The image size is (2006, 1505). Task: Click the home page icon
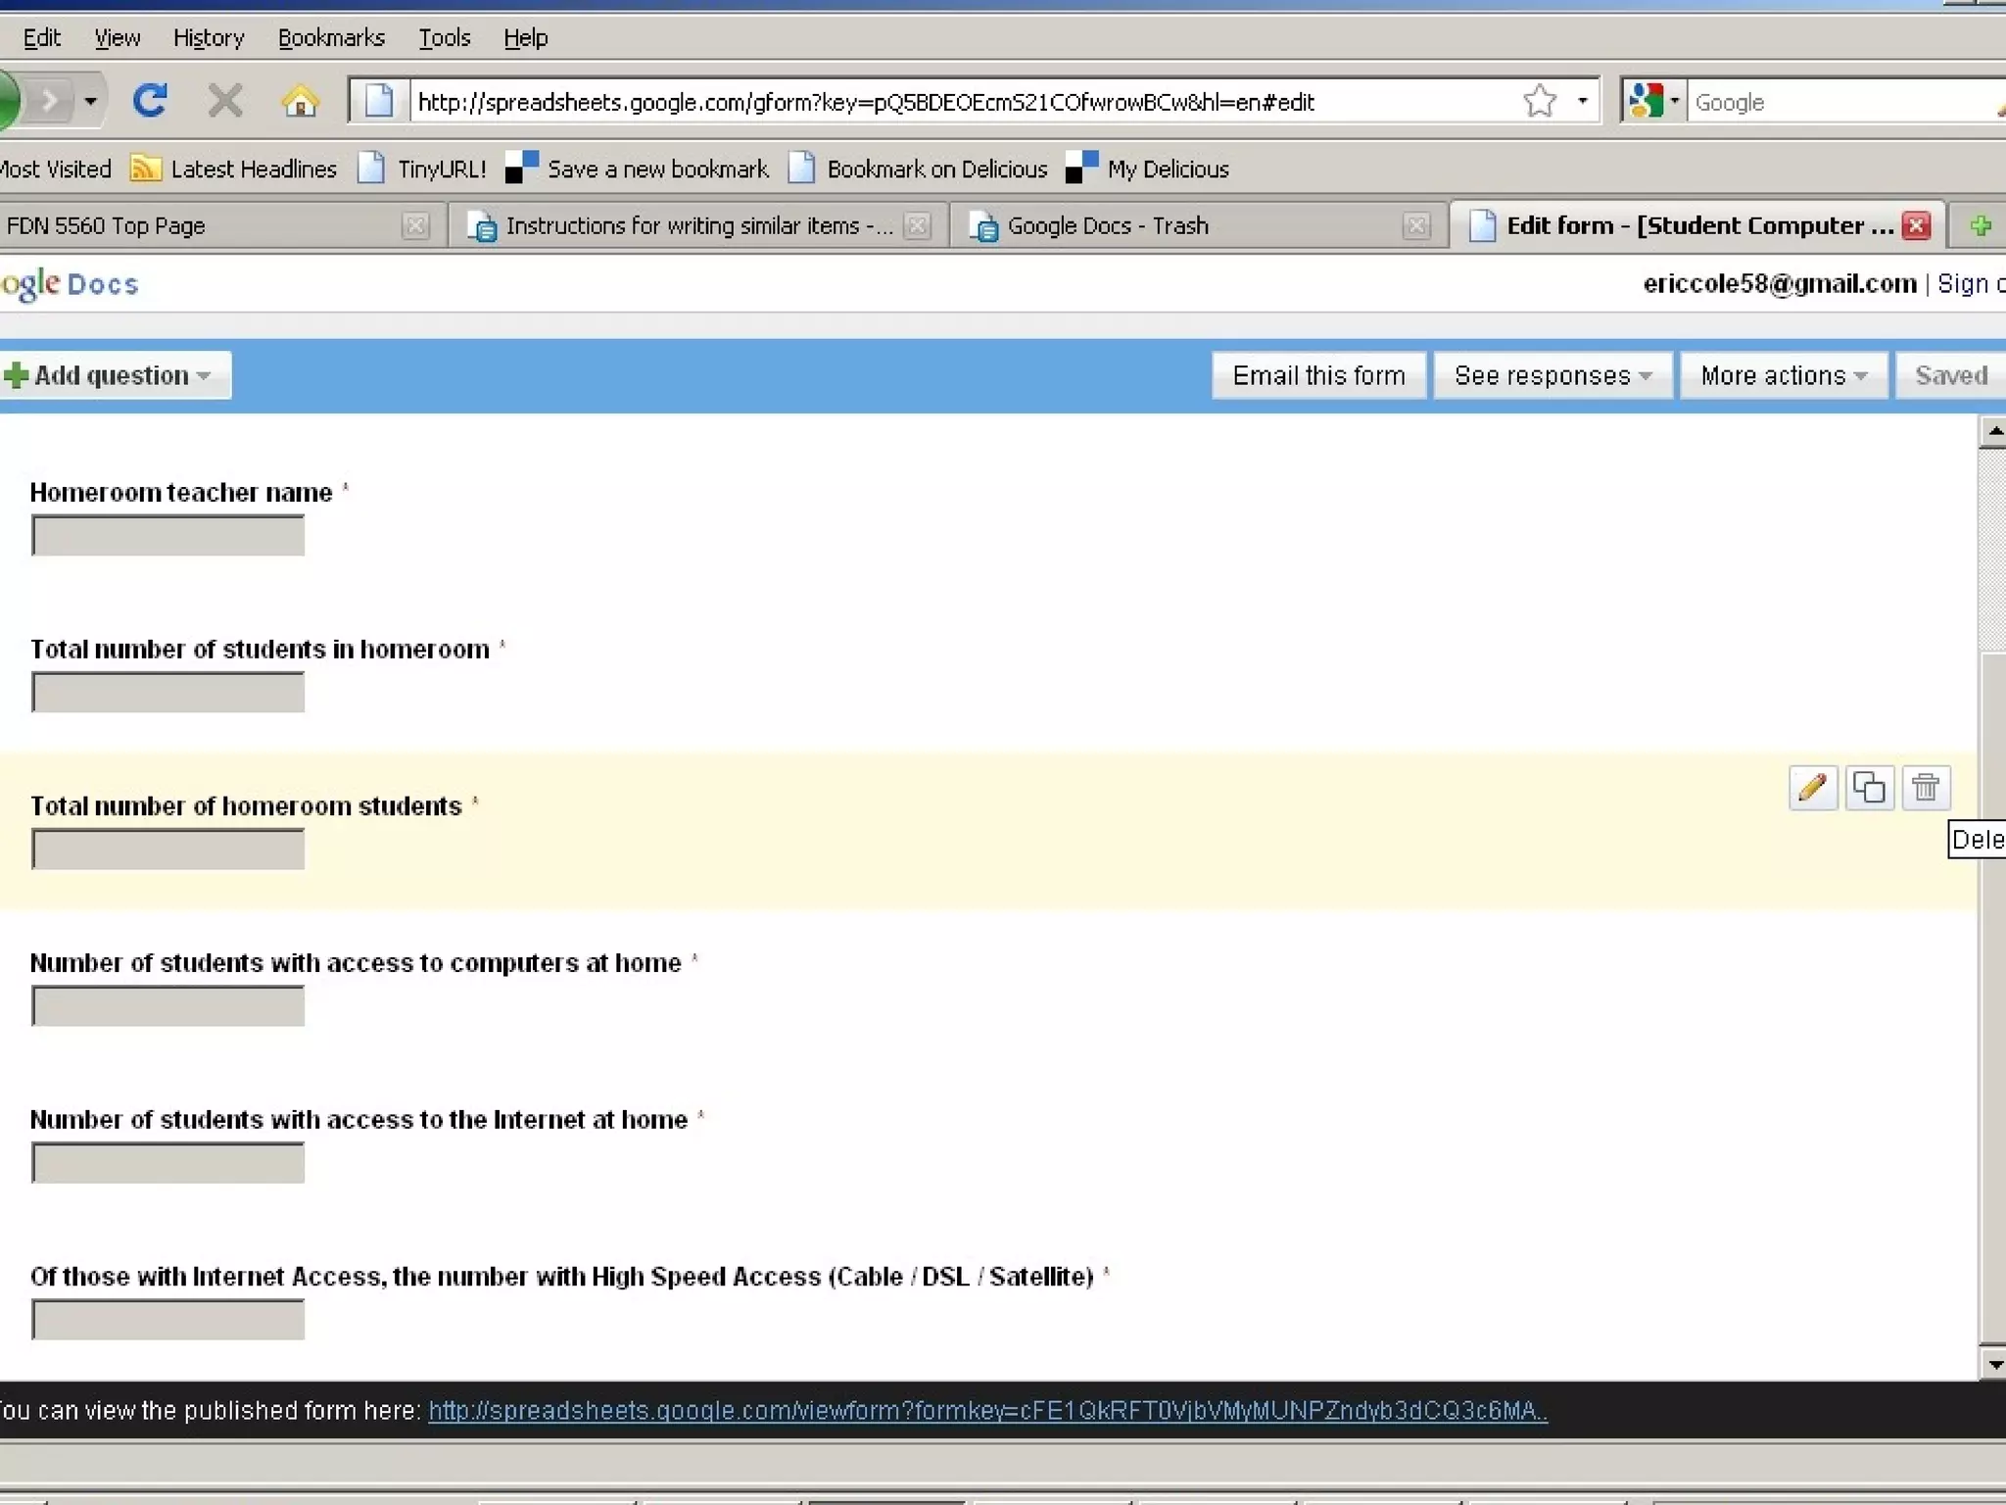[x=300, y=101]
